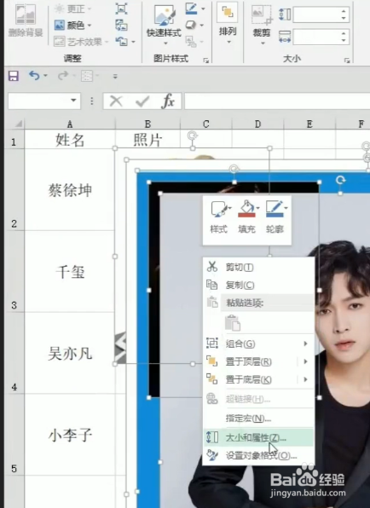Click the 裁剪 crop button
Viewport: 370px width, 508px height.
pos(262,25)
